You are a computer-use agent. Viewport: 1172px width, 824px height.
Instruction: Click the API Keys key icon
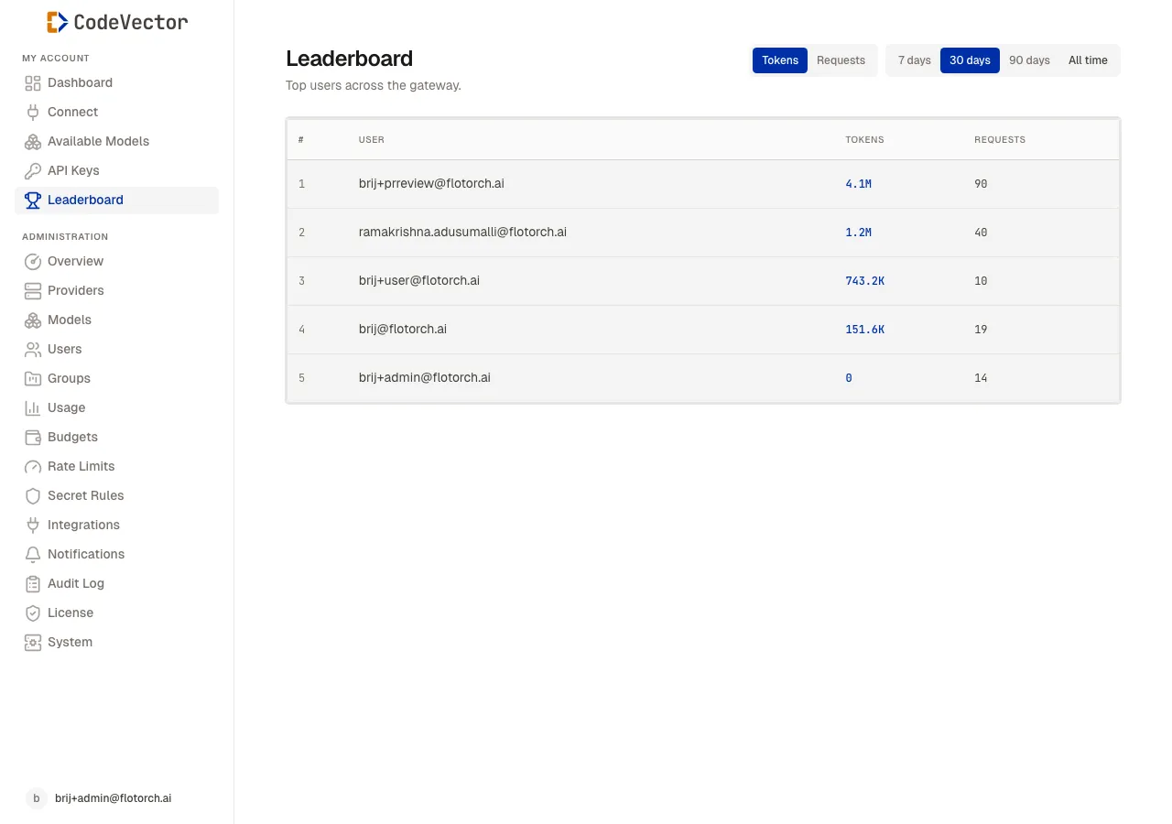(33, 170)
